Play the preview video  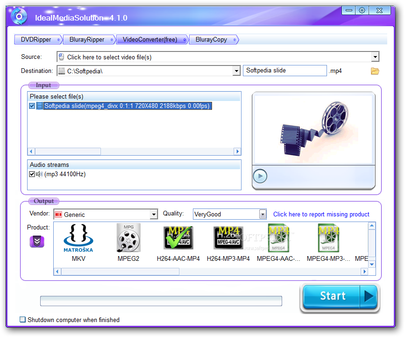click(260, 176)
